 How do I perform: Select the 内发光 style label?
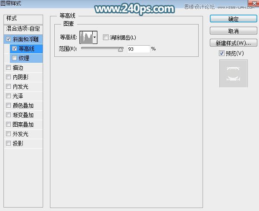pyautogui.click(x=21, y=87)
